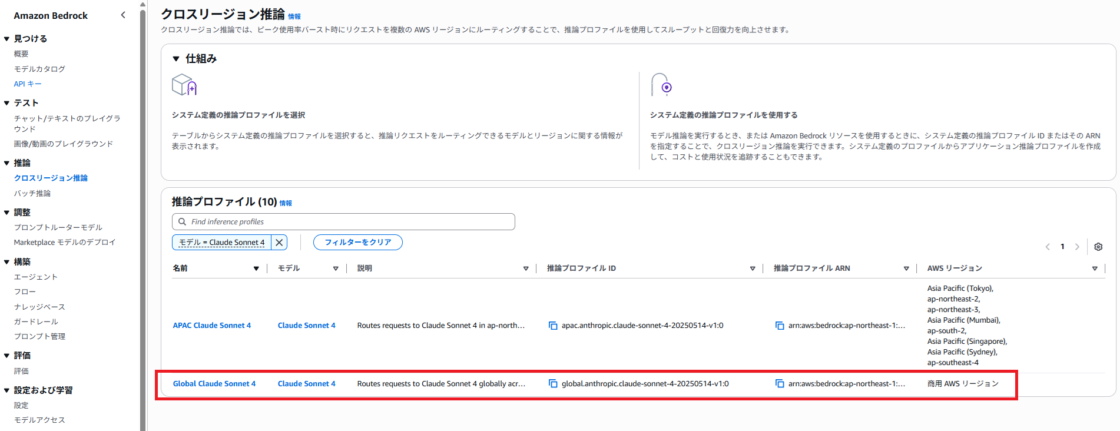The image size is (1120, 431).
Task: Collapse the 調整 sidebar group
Action: coord(6,213)
